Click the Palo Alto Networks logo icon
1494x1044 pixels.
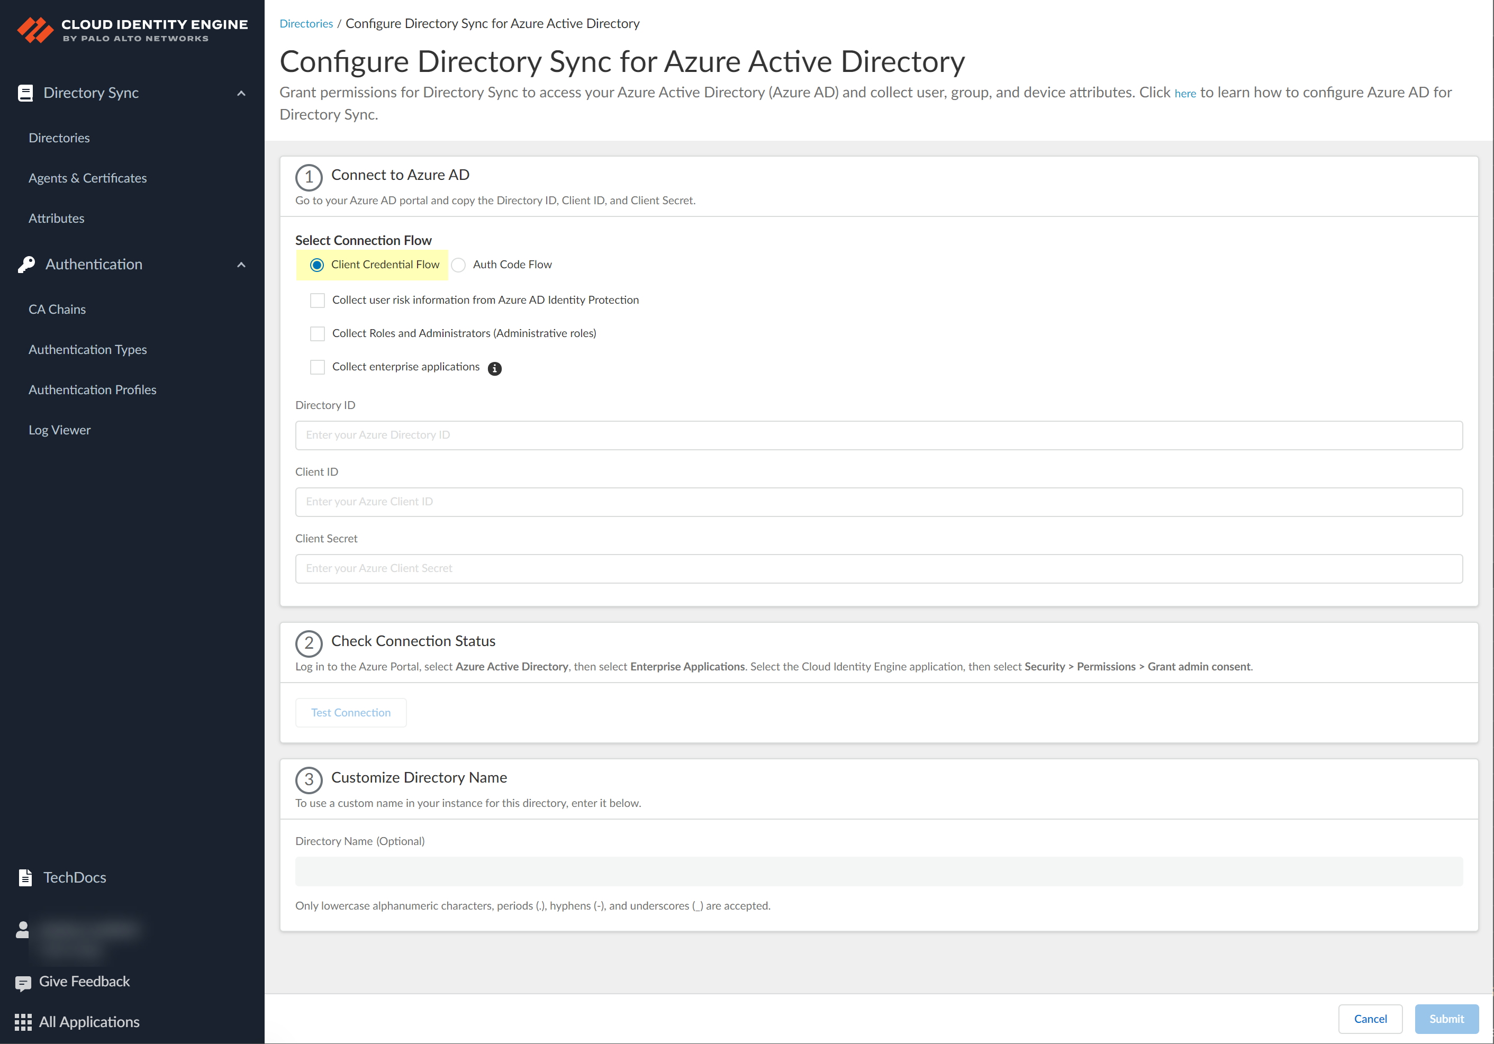[35, 30]
